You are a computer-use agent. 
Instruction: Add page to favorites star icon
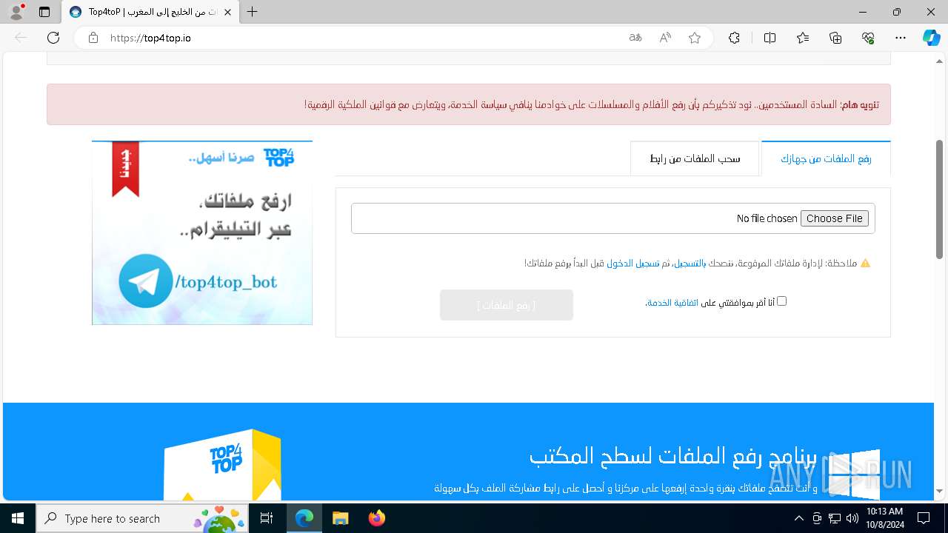695,38
